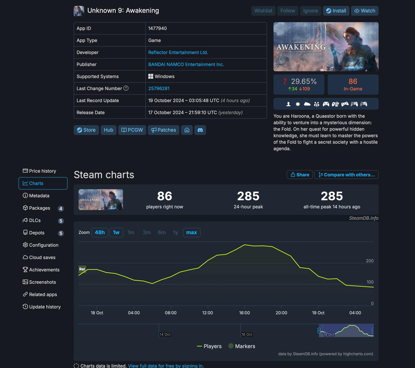Click the Family Sharing people icon

click(x=316, y=104)
